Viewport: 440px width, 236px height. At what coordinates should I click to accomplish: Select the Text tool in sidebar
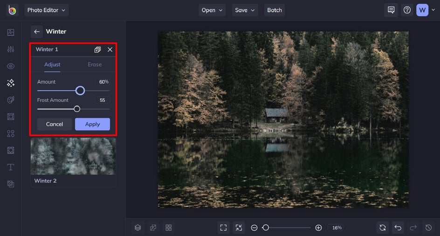click(11, 167)
